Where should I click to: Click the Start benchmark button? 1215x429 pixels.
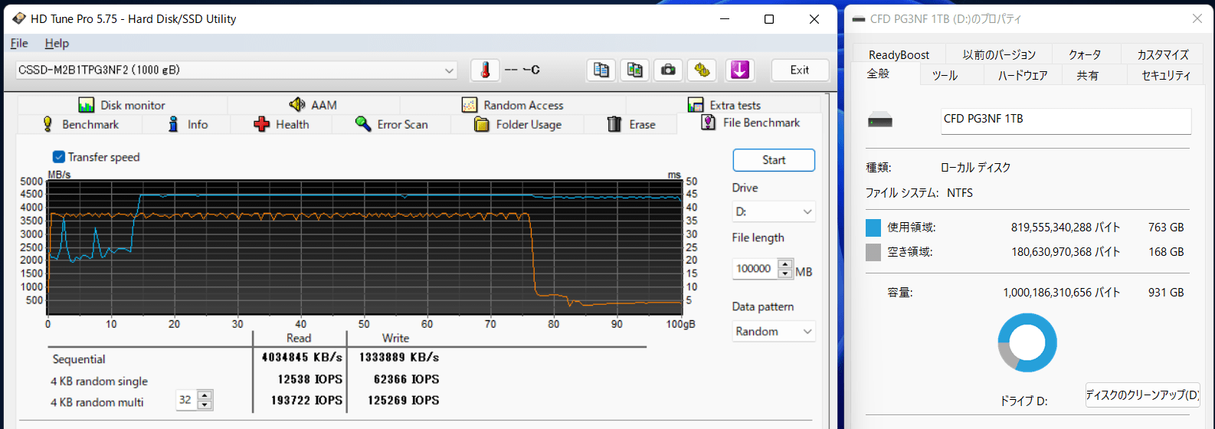click(774, 160)
